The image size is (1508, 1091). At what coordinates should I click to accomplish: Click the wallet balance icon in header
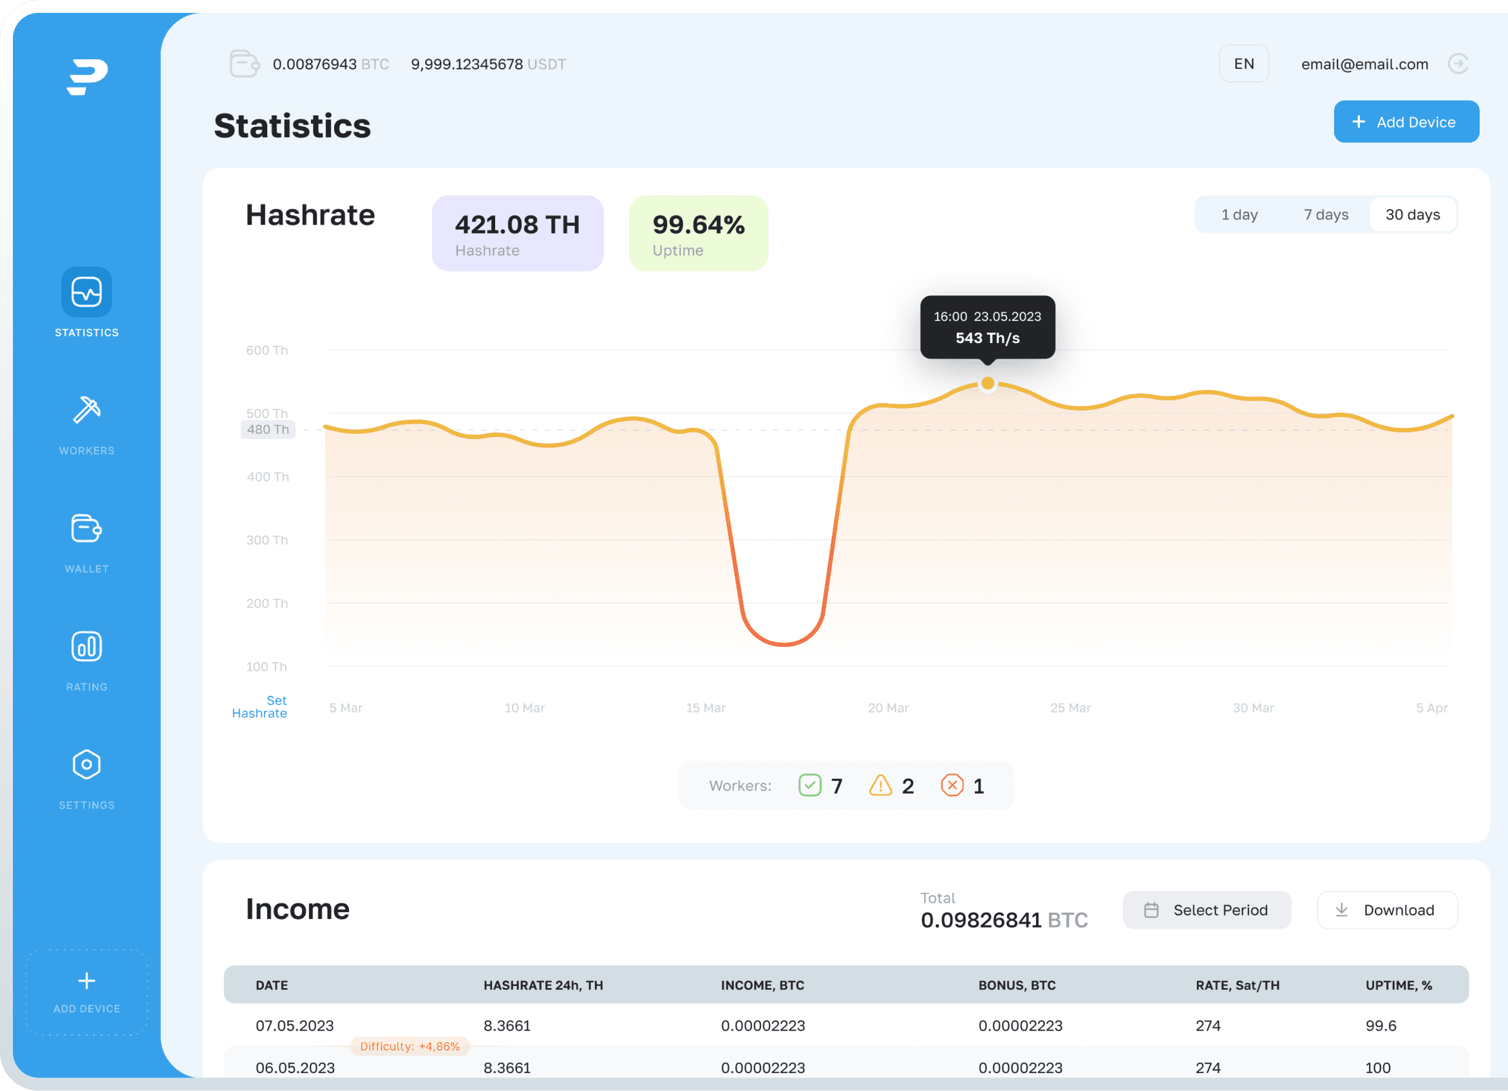[244, 64]
